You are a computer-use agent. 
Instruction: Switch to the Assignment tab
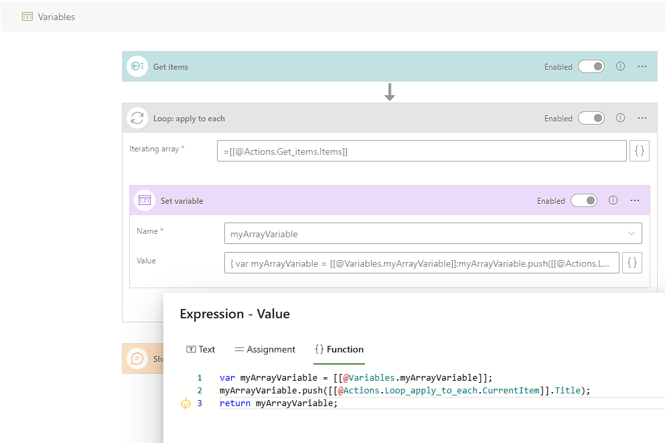(x=265, y=349)
